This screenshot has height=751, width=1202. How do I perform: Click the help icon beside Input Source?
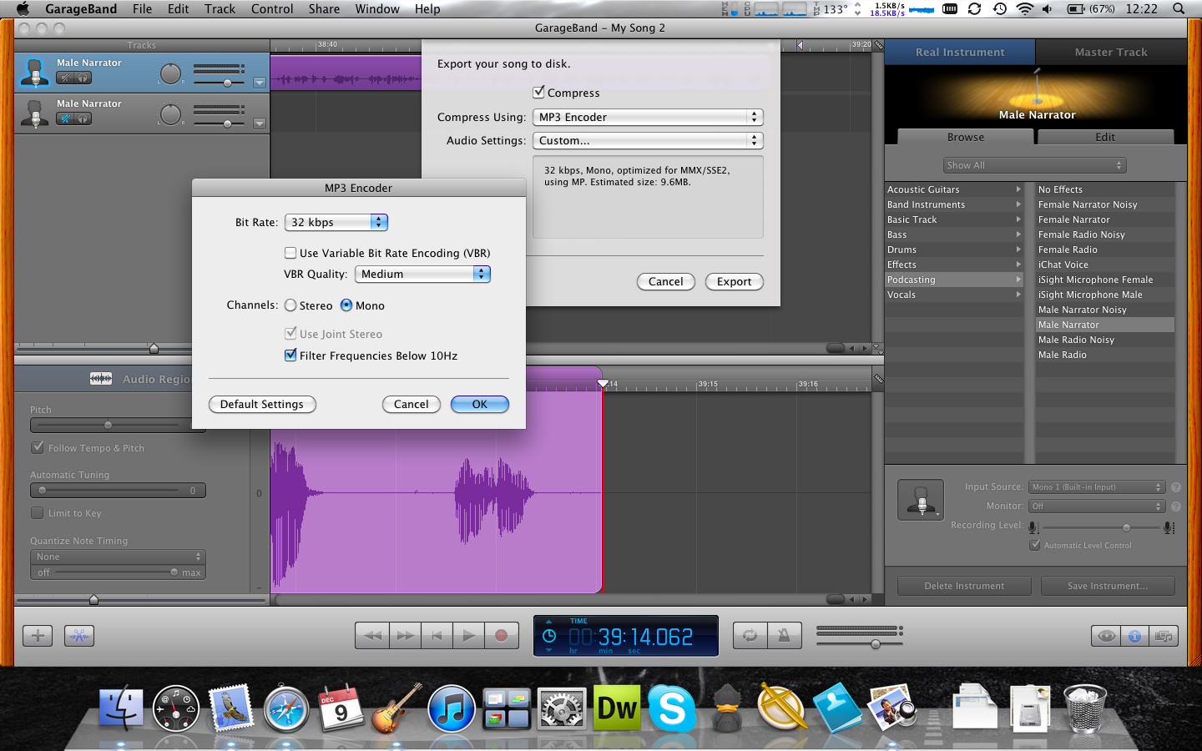pyautogui.click(x=1176, y=487)
